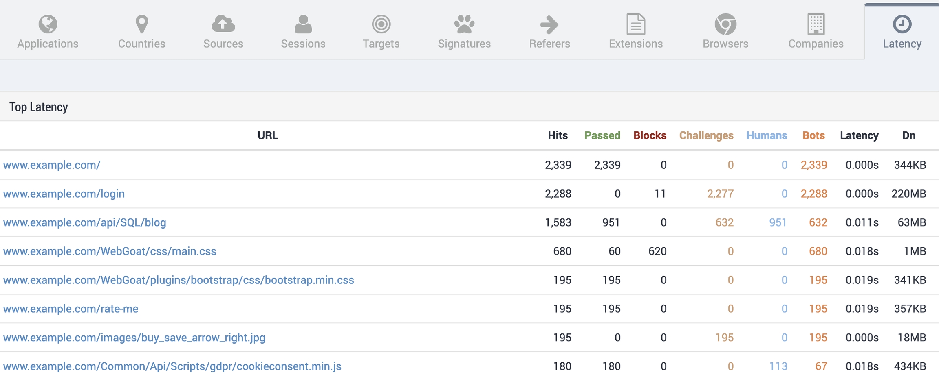939x379 pixels.
Task: Open the Extensions document icon
Action: pyautogui.click(x=636, y=24)
